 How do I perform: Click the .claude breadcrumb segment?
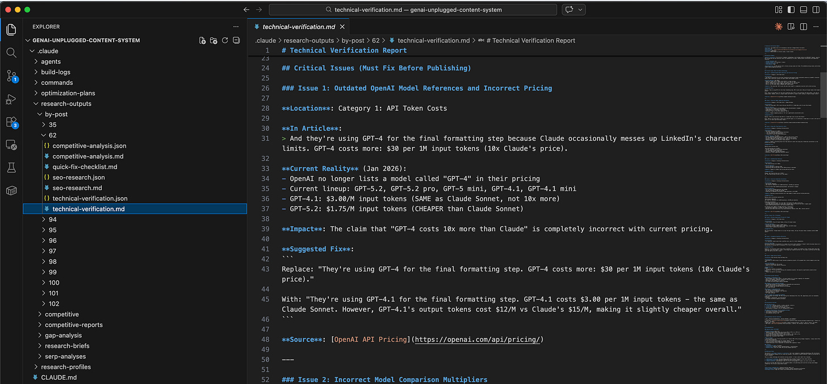[x=265, y=40]
